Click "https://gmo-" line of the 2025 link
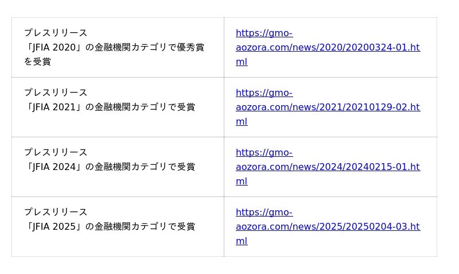Image resolution: width=459 pixels, height=274 pixels. coord(264,213)
